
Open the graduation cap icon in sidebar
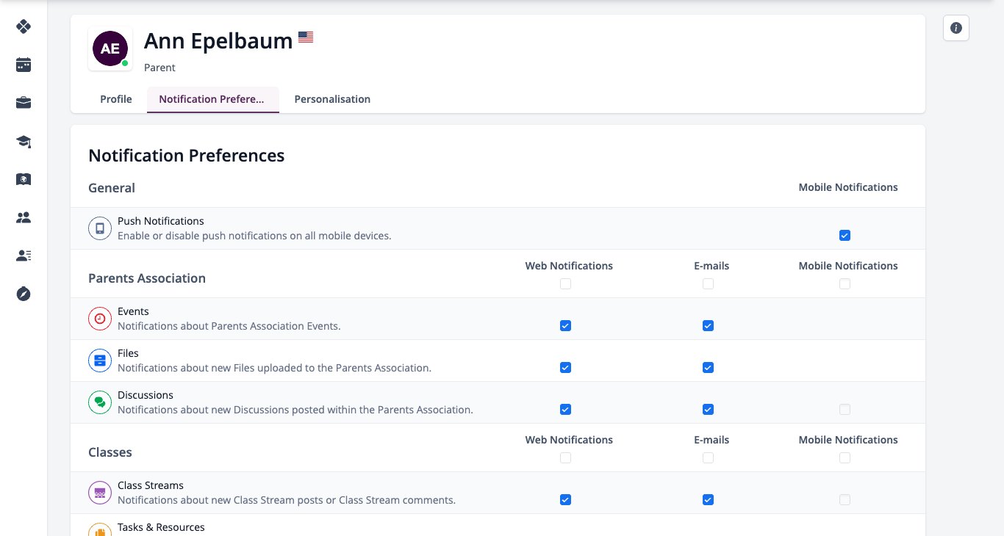[24, 141]
